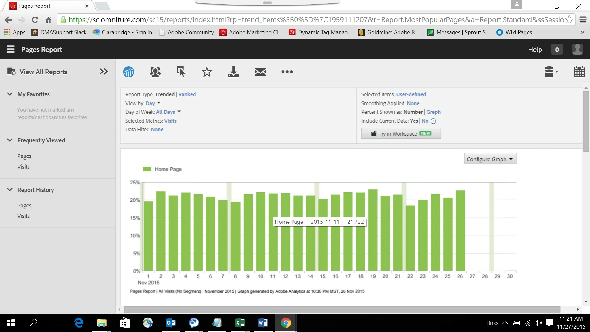Image resolution: width=590 pixels, height=332 pixels.
Task: Open Excel from the Windows taskbar
Action: click(x=240, y=323)
